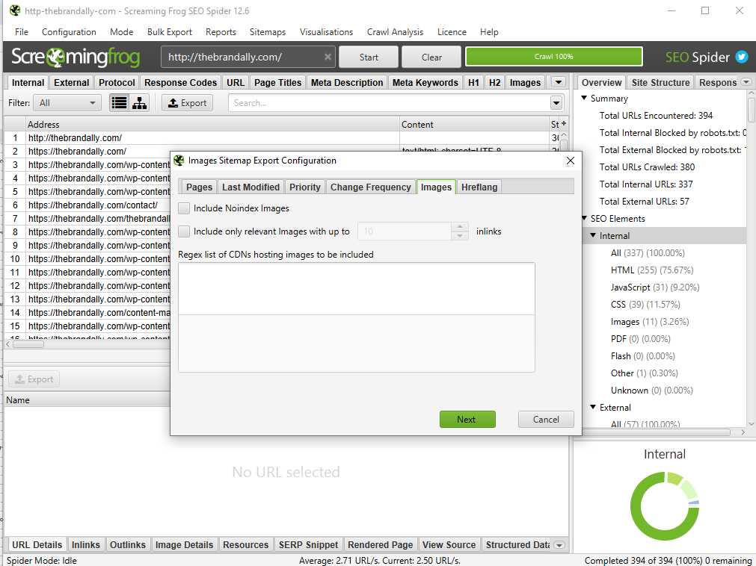
Task: Click the top Export button
Action: click(x=187, y=103)
